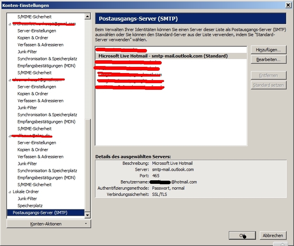
Task: Open Synchronisation & Speicherplatz under the .de account
Action: [47, 171]
